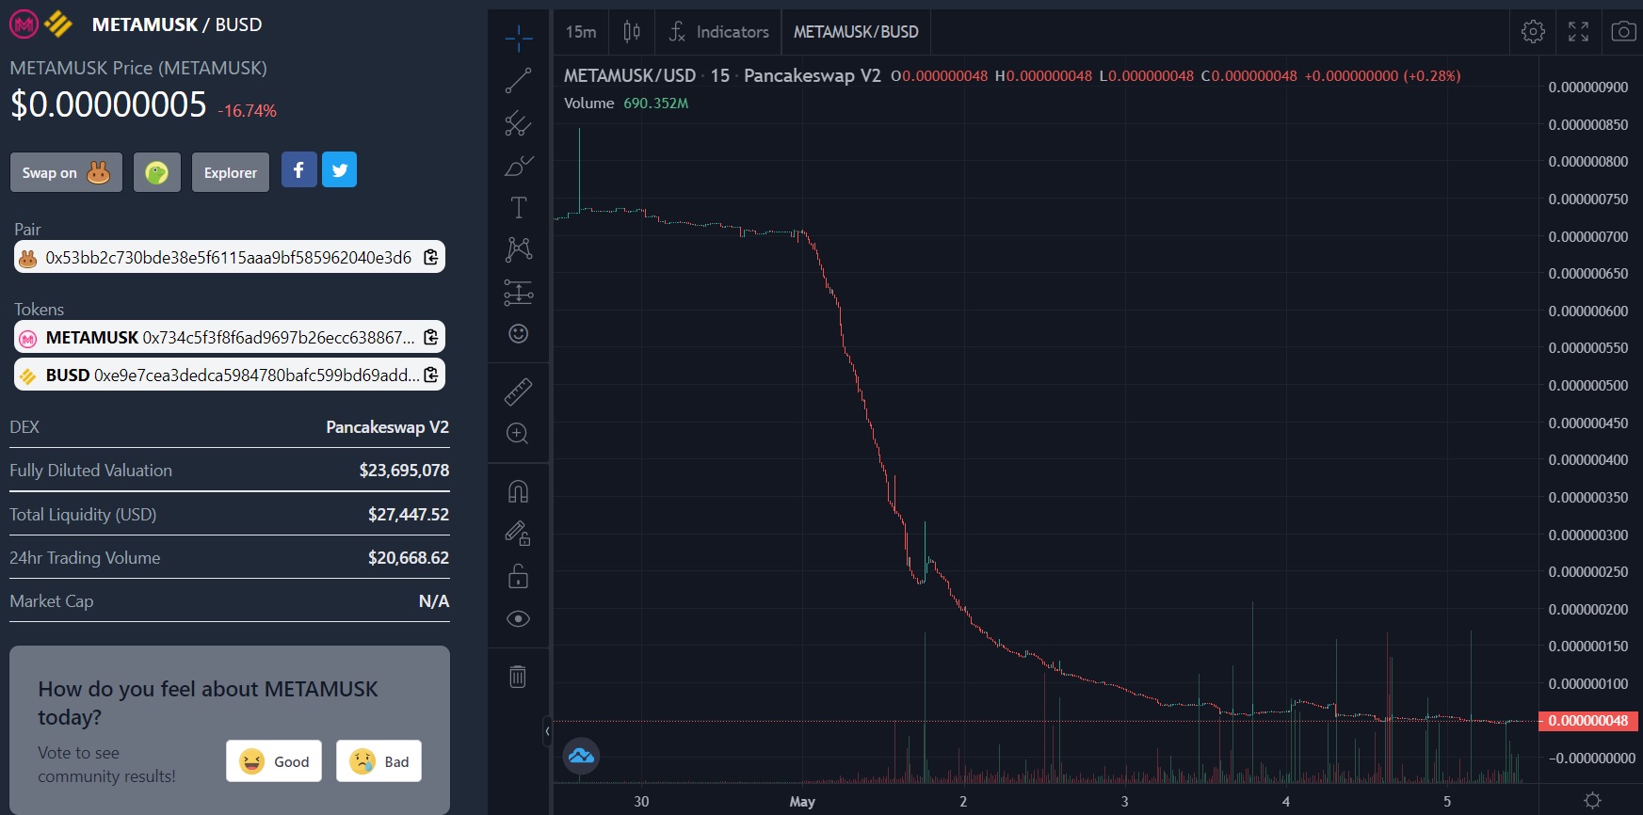Collapse the side panel arrow handle

pyautogui.click(x=547, y=731)
